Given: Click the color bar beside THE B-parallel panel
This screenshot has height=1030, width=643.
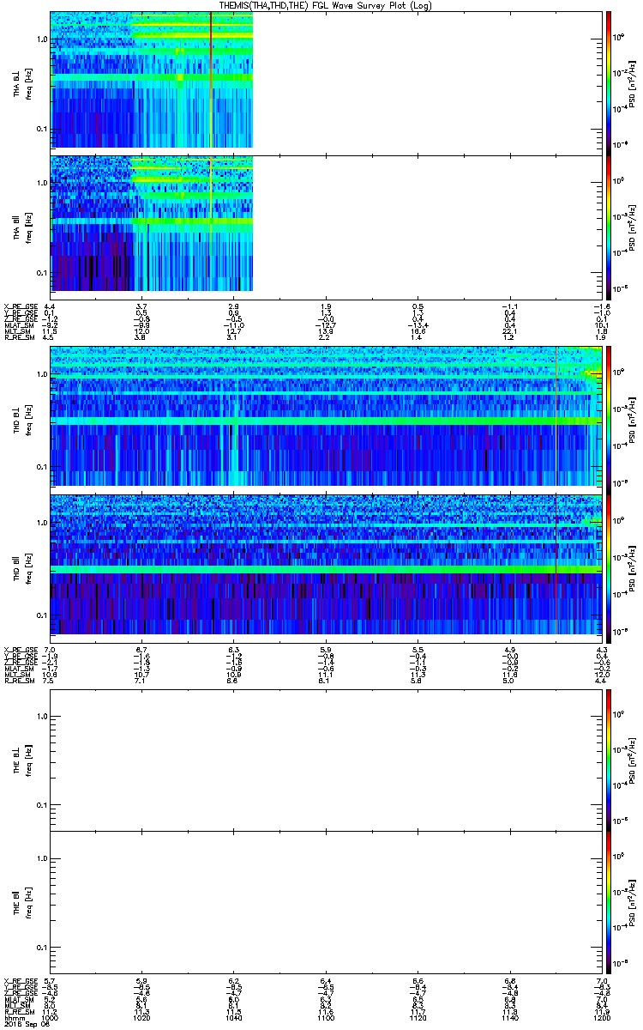Looking at the screenshot, I should [607, 902].
